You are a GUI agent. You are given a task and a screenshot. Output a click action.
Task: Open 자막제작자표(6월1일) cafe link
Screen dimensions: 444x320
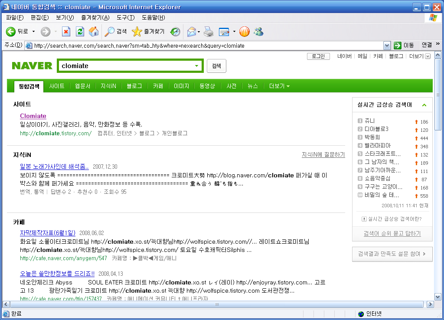tap(48, 233)
